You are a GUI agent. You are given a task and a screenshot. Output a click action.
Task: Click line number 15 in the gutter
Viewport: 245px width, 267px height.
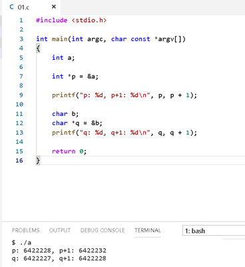19,151
